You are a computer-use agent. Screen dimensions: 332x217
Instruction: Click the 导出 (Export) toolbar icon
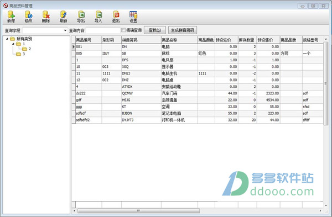pyautogui.click(x=81, y=17)
